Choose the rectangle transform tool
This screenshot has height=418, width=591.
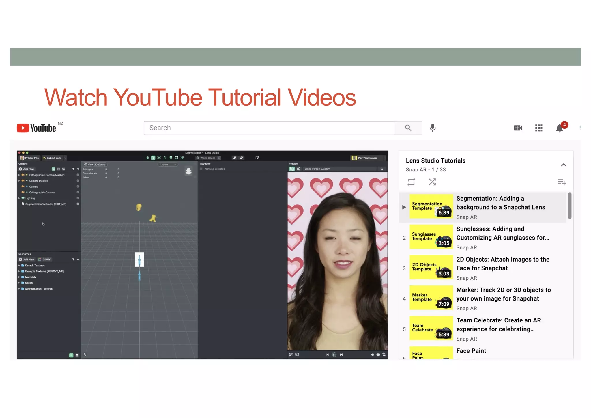click(x=176, y=158)
